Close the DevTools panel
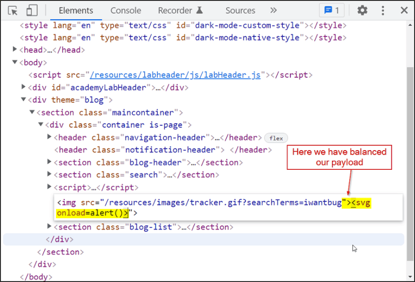The image size is (415, 282). (x=404, y=10)
